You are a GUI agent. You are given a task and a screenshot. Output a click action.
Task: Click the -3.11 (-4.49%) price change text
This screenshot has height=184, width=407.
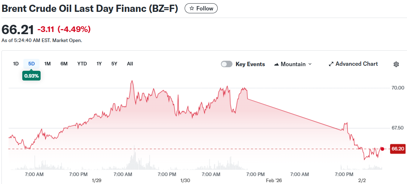(x=64, y=29)
